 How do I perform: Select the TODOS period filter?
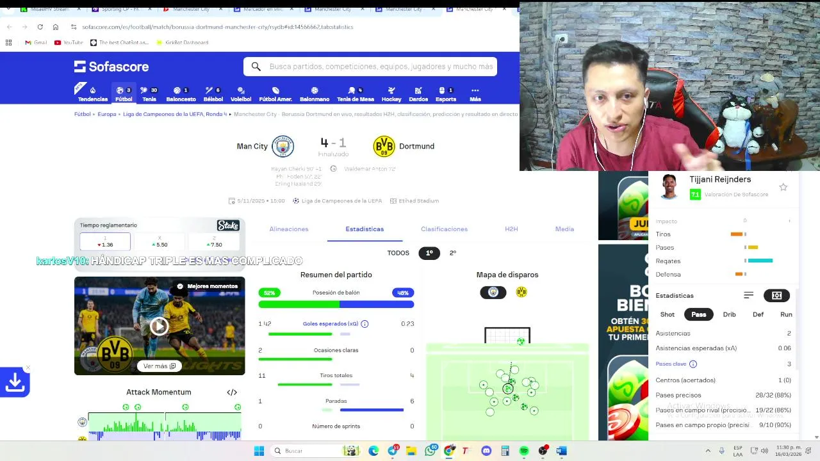(x=398, y=253)
